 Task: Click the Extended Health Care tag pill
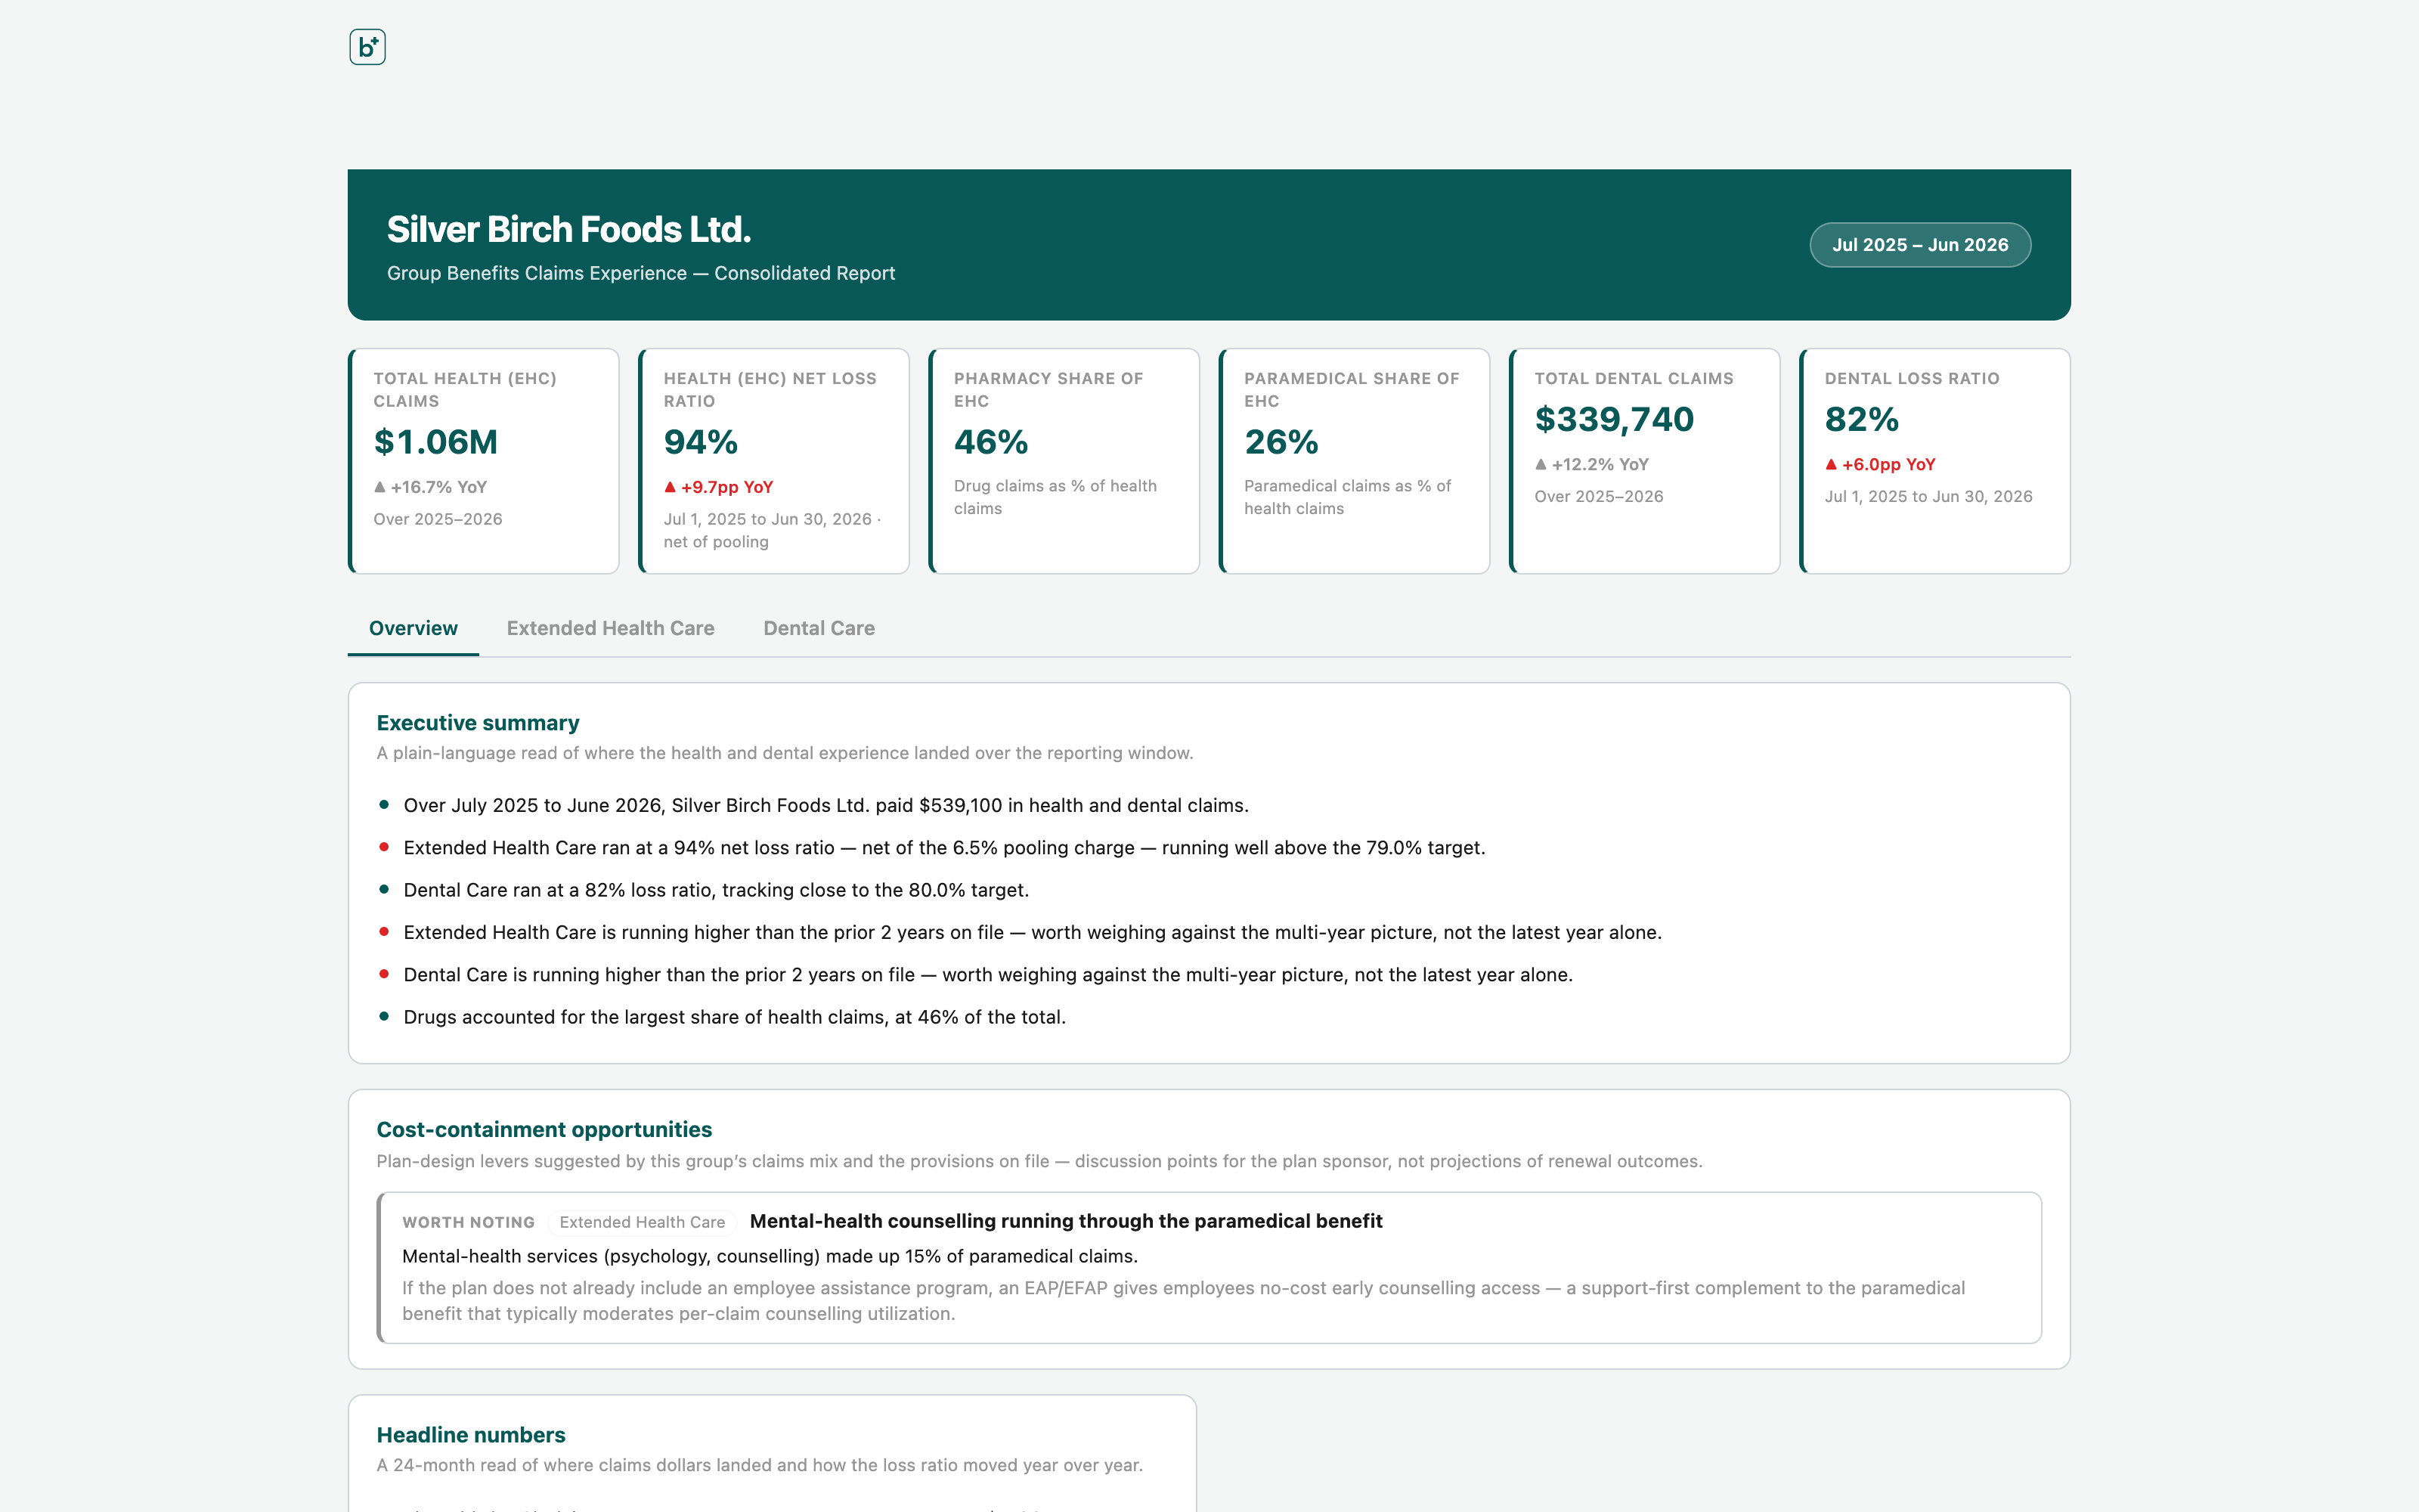tap(642, 1222)
